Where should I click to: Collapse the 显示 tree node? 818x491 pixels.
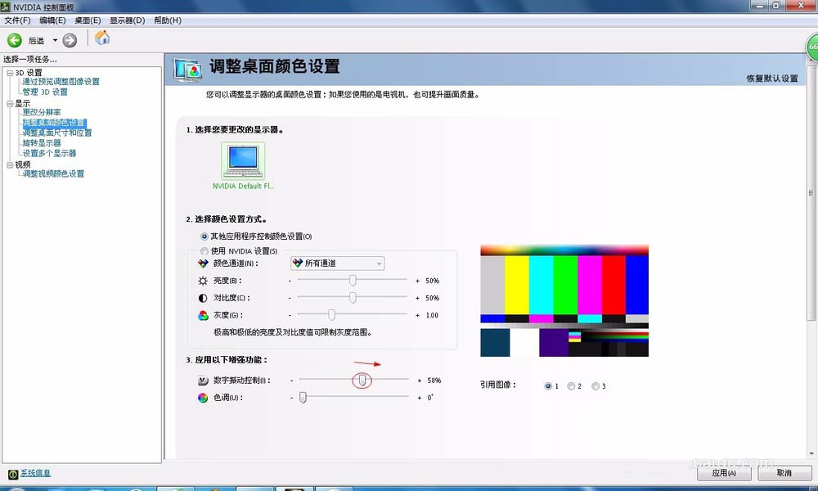[10, 104]
